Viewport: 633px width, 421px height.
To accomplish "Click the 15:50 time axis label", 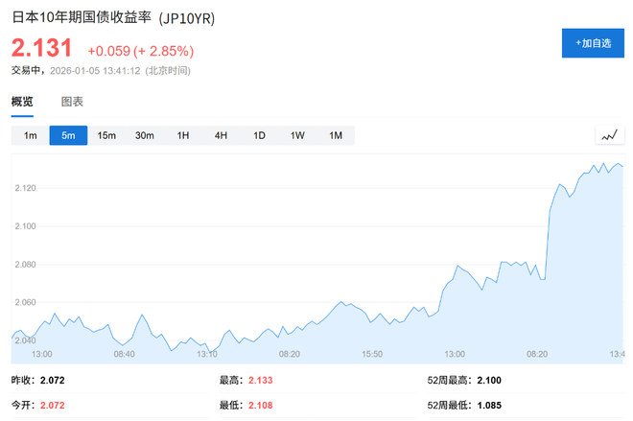I will point(372,354).
